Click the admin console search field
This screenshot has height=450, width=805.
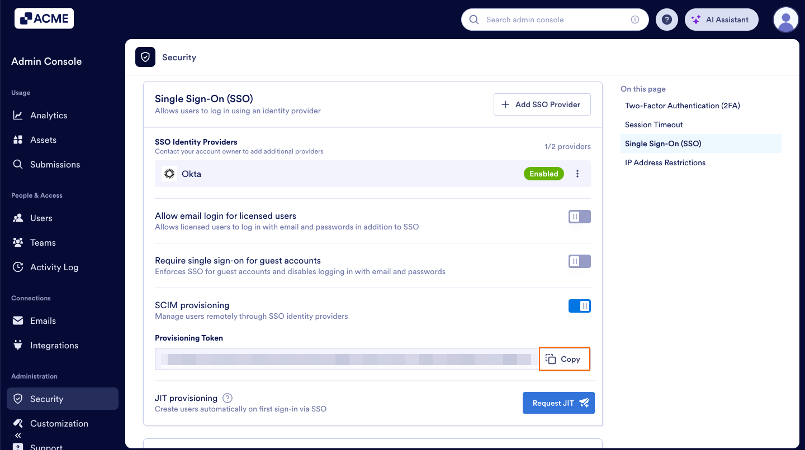555,19
